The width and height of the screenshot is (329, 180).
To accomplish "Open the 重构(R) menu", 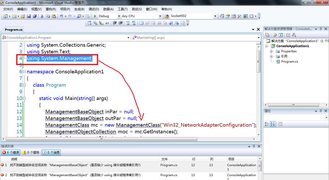I will (x=51, y=9).
